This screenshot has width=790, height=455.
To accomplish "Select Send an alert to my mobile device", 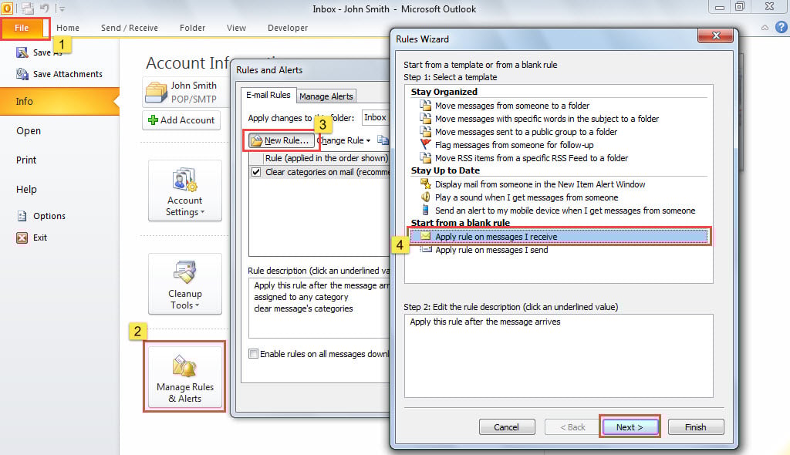I will [565, 210].
